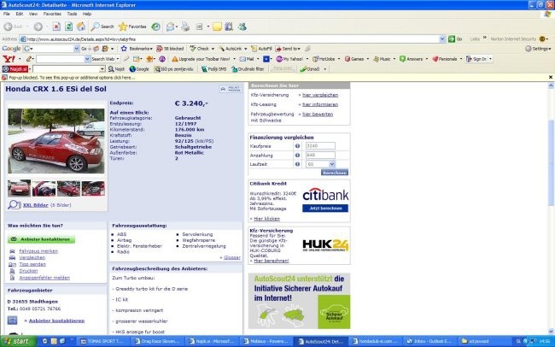The height and width of the screenshot is (347, 555).
Task: Click the Anzahlung input field
Action: (320, 156)
